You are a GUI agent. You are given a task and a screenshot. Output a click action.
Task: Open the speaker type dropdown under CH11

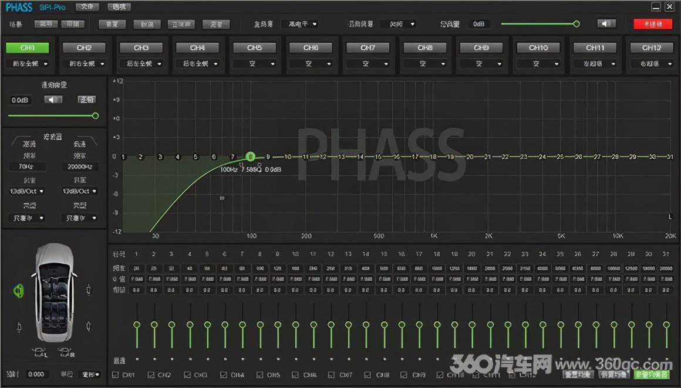click(595, 63)
